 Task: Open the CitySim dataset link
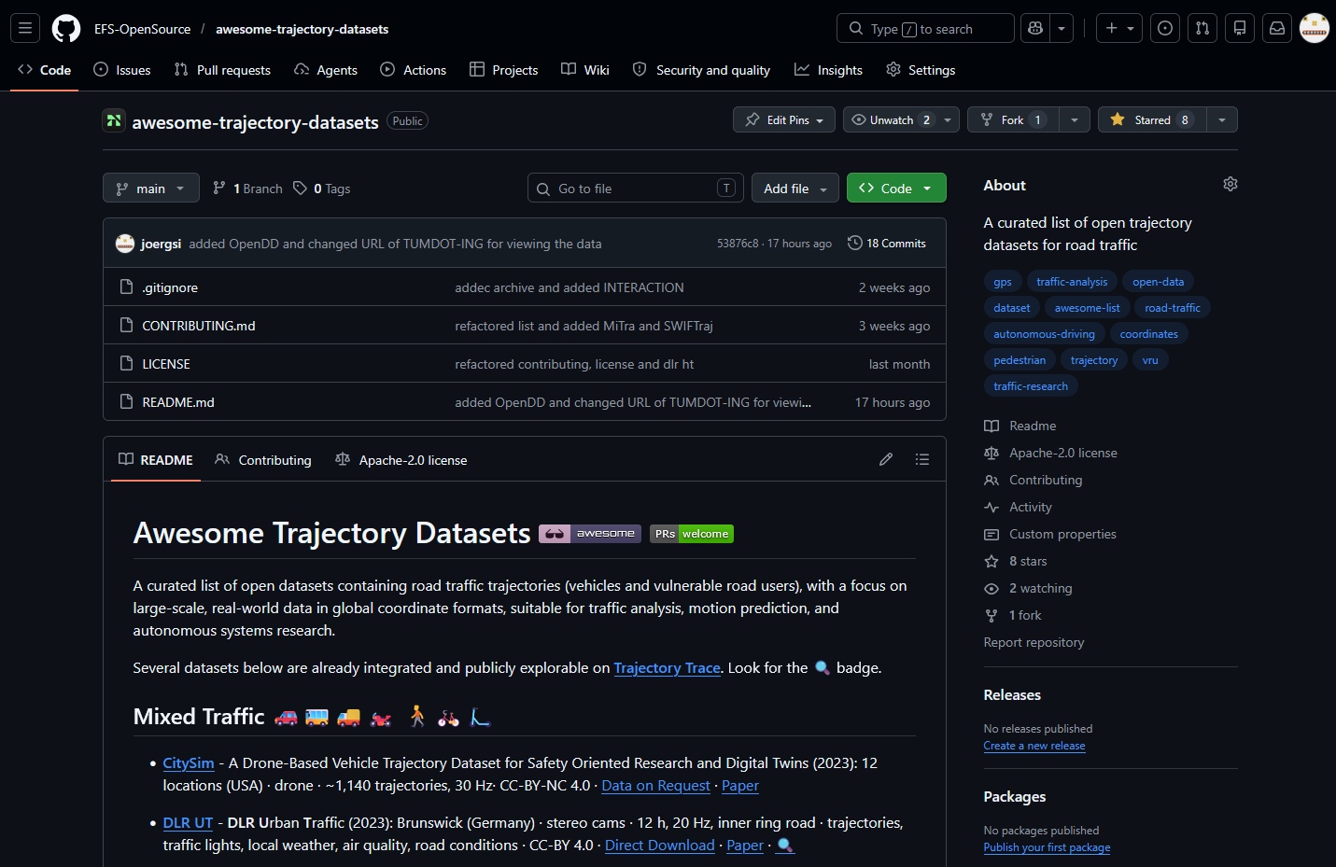189,762
